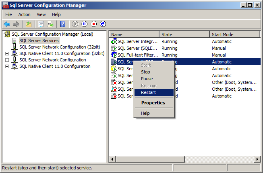The image size is (263, 173).
Task: Select SQL Server Configuration Manager (Local) root
Action: 52,34
